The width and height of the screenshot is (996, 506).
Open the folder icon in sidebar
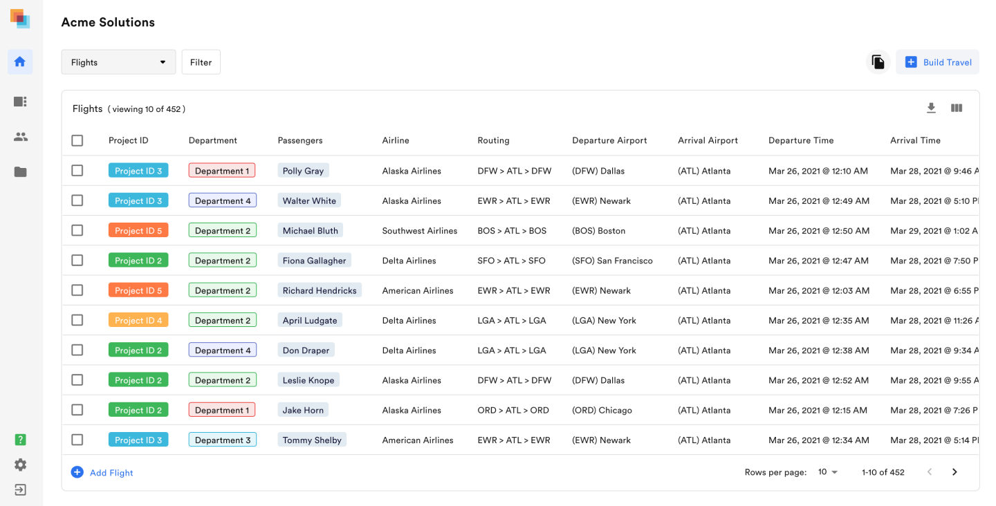pyautogui.click(x=21, y=171)
